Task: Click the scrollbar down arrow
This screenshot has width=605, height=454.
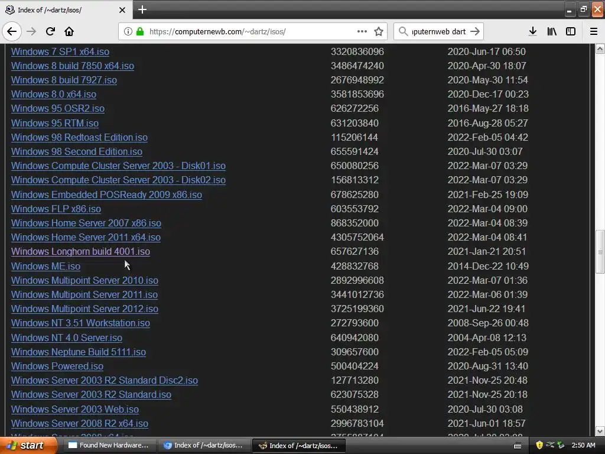Action: 600,431
